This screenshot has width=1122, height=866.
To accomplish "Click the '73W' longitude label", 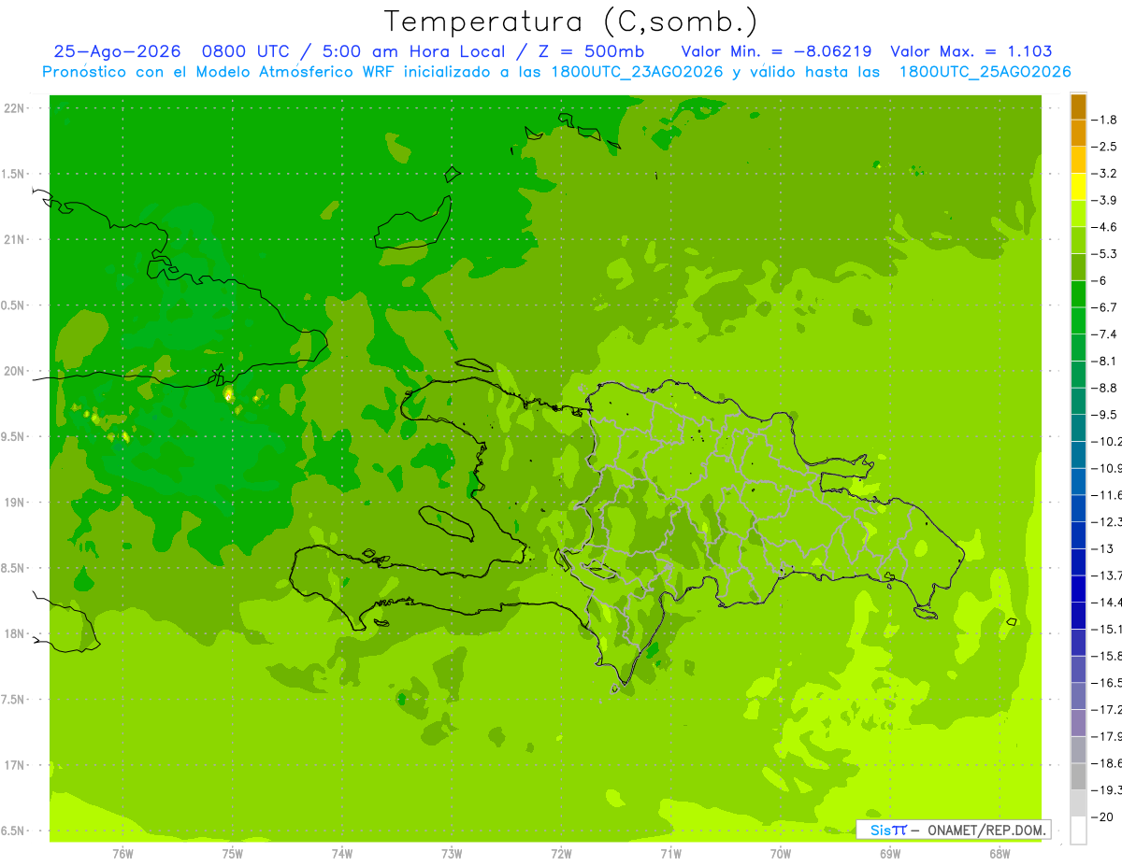I will (x=452, y=853).
